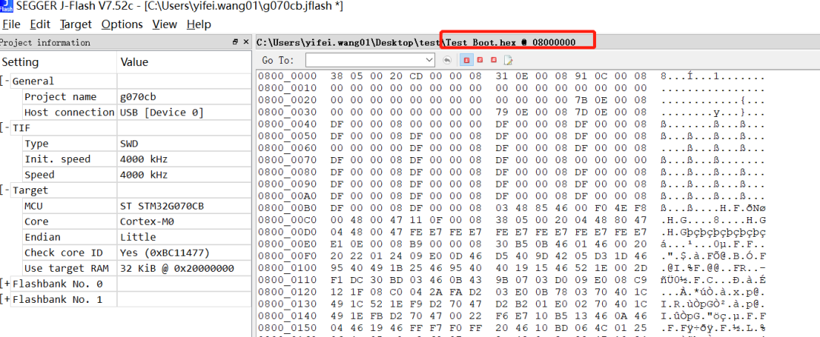This screenshot has width=820, height=337.
Task: Click the TIF group label
Action: click(22, 128)
